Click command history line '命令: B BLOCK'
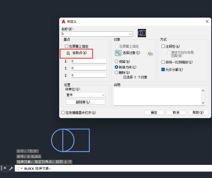This screenshot has width=212, height=178. point(29,157)
